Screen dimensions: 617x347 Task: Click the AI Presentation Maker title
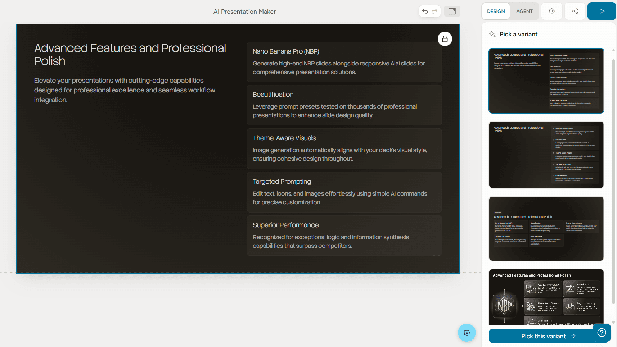click(244, 12)
